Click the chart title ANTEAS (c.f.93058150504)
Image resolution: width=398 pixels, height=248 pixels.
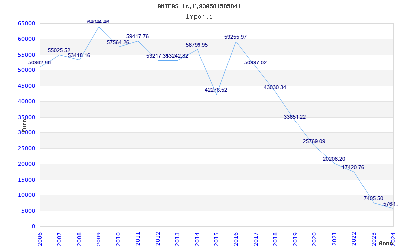pos(199,6)
